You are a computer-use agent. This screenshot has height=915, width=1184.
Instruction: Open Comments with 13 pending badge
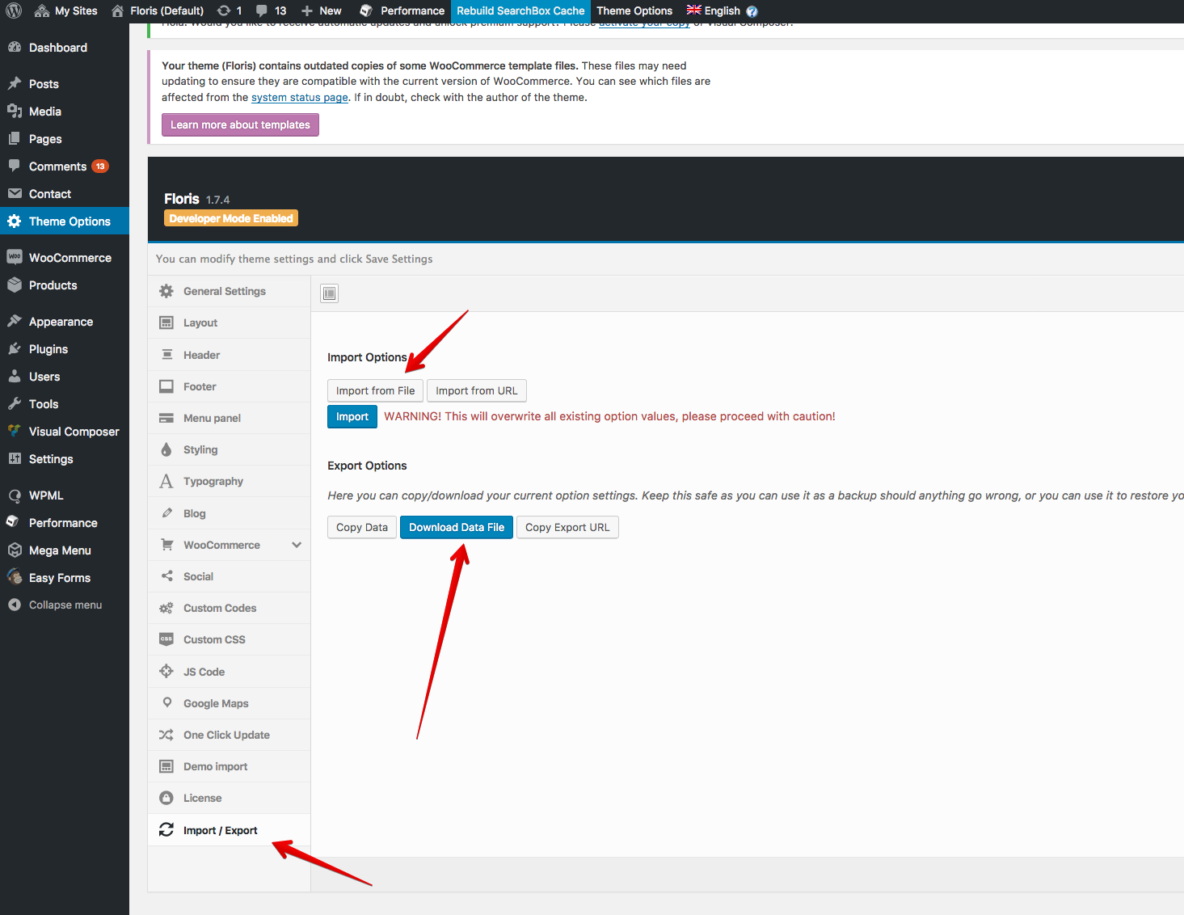click(65, 167)
